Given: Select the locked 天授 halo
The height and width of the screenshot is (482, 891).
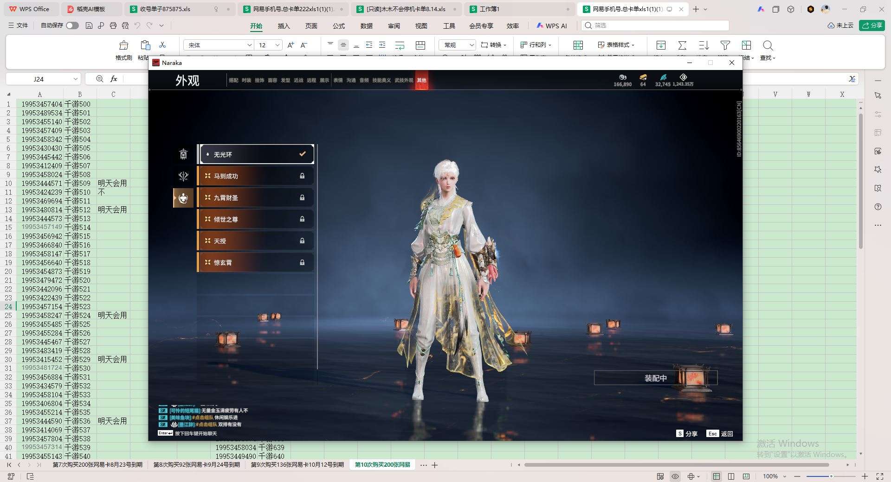Looking at the screenshot, I should [x=256, y=241].
